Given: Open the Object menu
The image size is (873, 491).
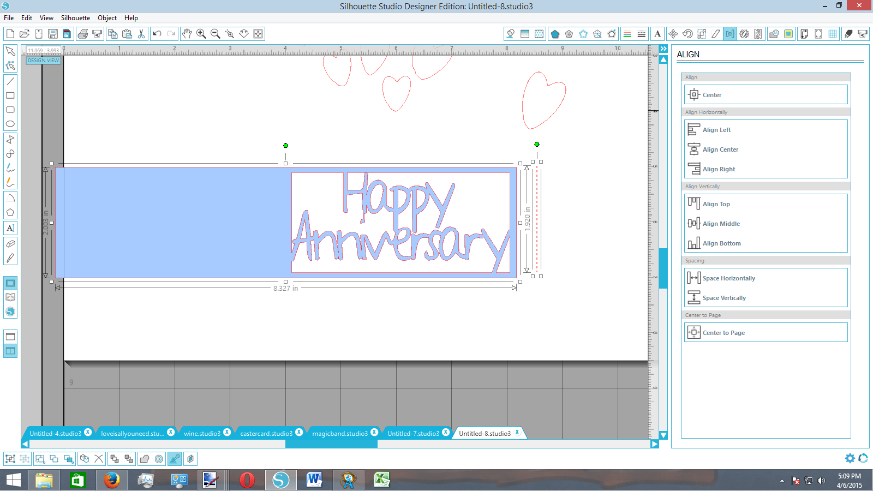Looking at the screenshot, I should (x=107, y=18).
